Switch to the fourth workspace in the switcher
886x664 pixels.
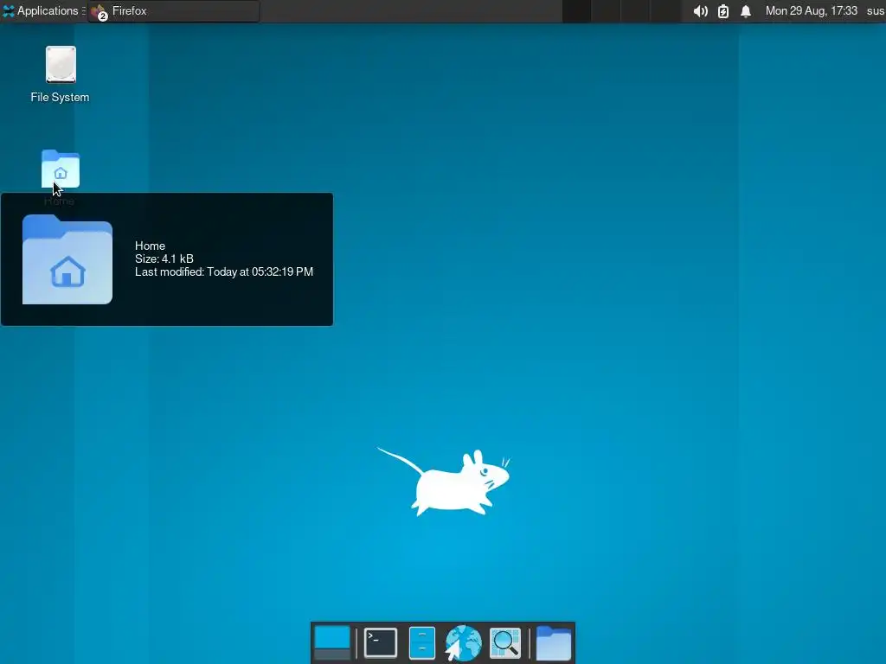click(x=664, y=11)
